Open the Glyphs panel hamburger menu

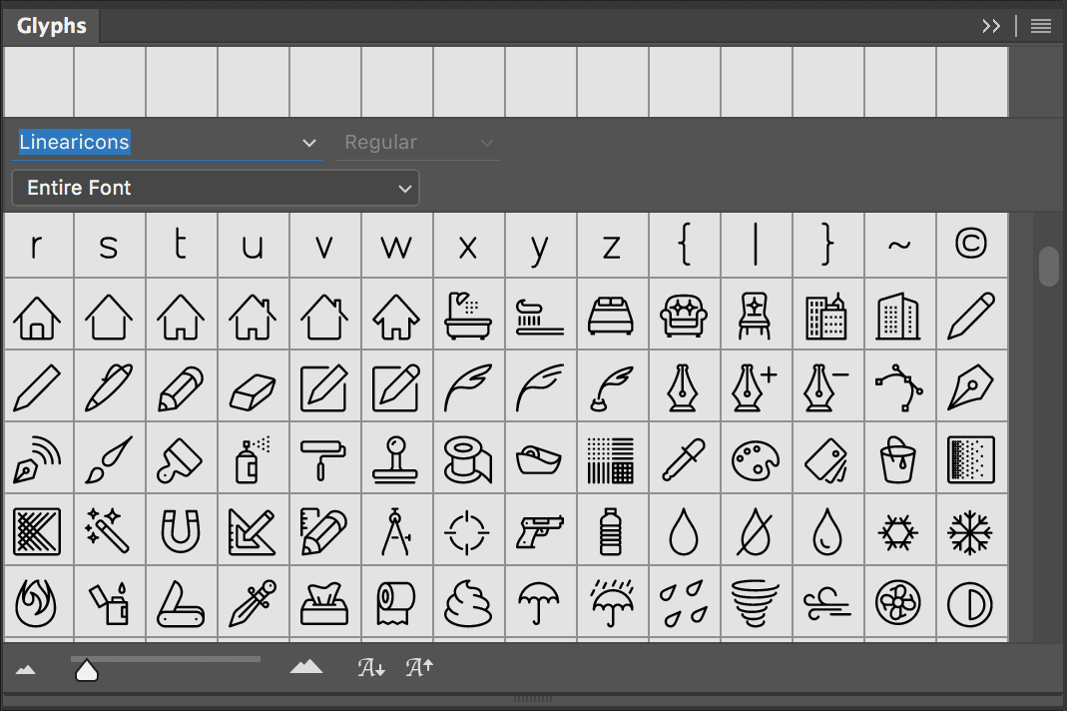click(x=1041, y=27)
